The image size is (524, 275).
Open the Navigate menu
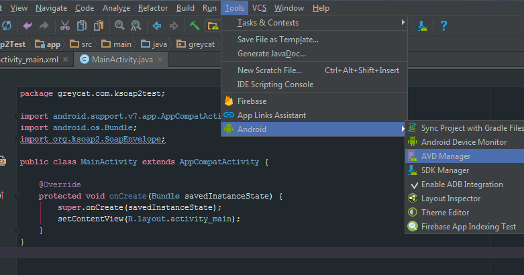pyautogui.click(x=52, y=8)
